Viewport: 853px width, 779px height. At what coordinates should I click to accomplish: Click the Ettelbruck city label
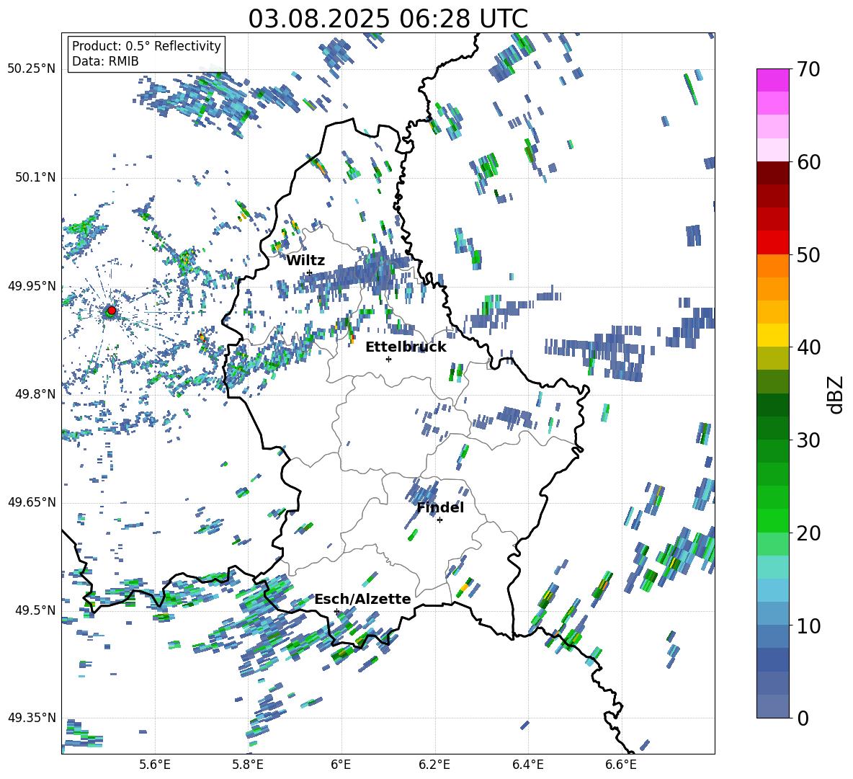point(406,347)
